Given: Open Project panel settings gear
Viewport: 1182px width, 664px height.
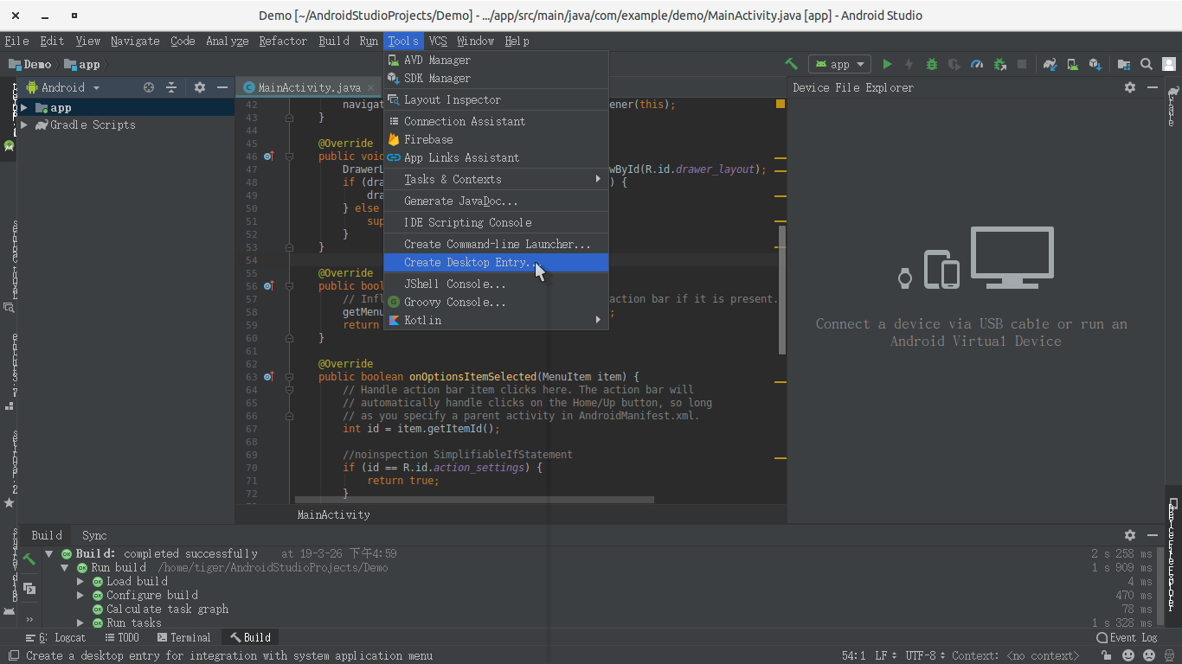Looking at the screenshot, I should click(x=200, y=87).
